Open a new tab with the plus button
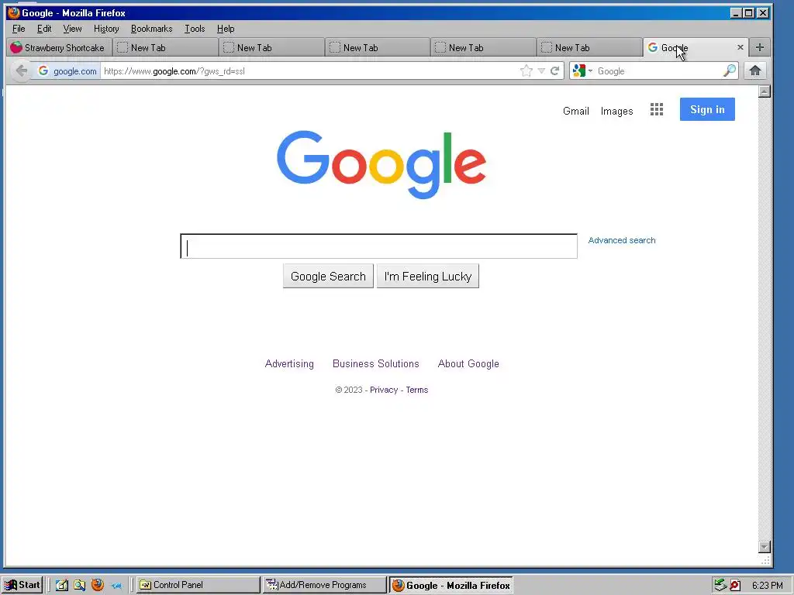 tap(759, 47)
